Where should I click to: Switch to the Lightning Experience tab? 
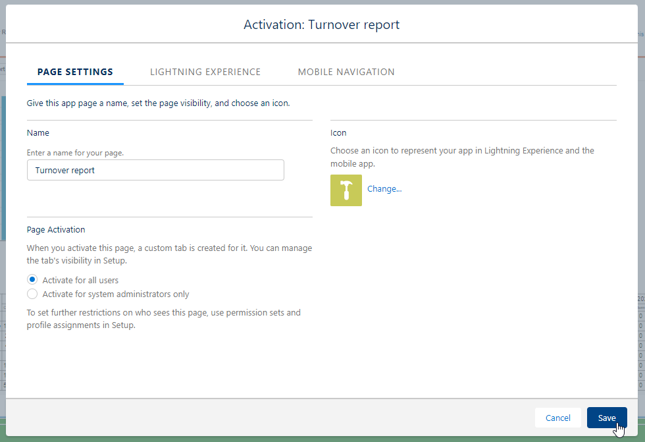205,72
